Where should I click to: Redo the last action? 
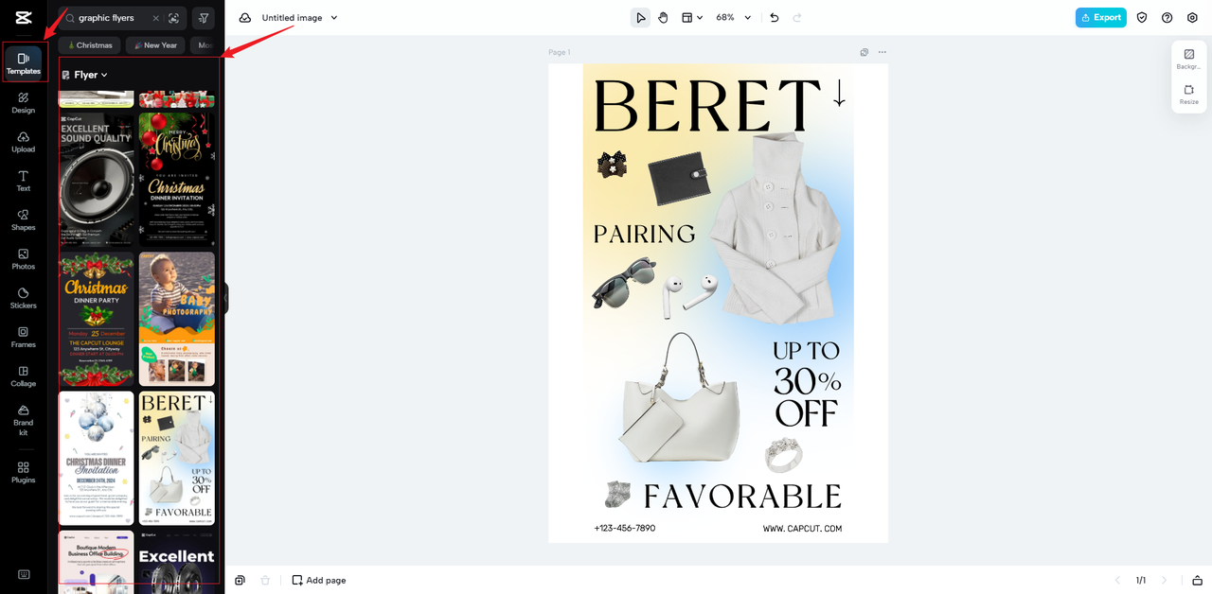click(797, 17)
